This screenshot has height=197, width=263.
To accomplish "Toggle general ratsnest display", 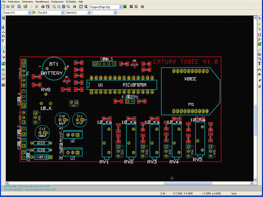I will [3, 47].
